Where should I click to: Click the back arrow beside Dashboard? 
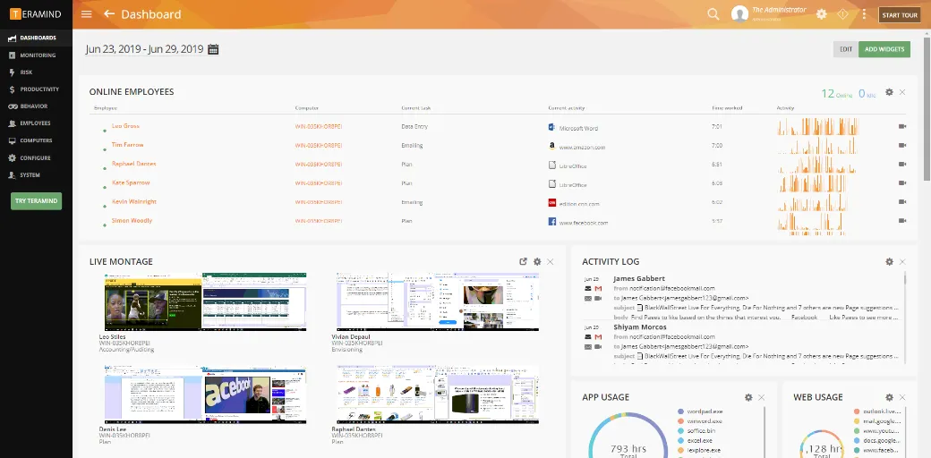tap(108, 13)
